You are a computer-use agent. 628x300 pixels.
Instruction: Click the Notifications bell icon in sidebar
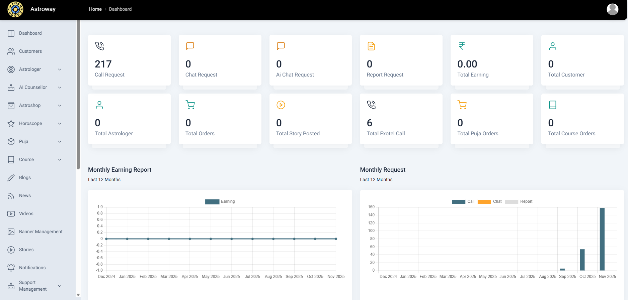pos(11,268)
